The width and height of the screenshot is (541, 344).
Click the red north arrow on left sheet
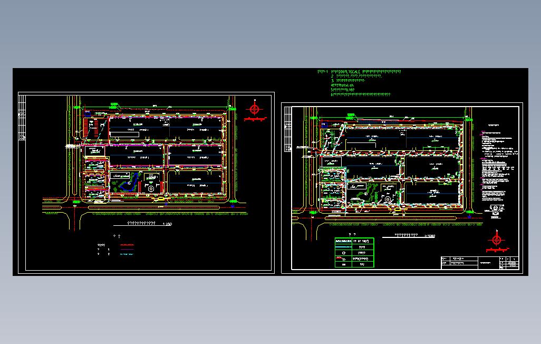[255, 111]
